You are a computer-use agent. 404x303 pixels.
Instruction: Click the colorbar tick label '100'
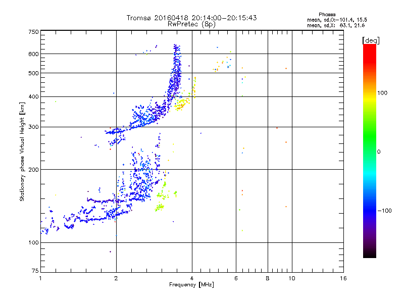click(382, 93)
